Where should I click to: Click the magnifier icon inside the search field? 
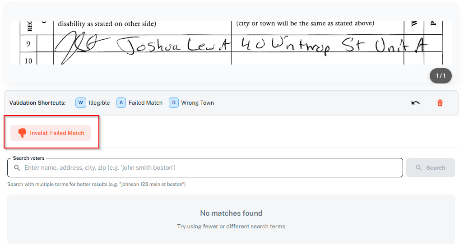17,168
